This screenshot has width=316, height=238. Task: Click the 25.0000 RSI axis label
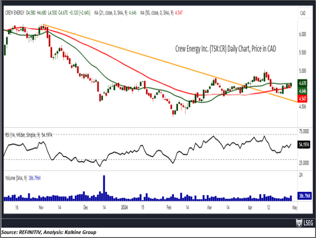pyautogui.click(x=304, y=163)
